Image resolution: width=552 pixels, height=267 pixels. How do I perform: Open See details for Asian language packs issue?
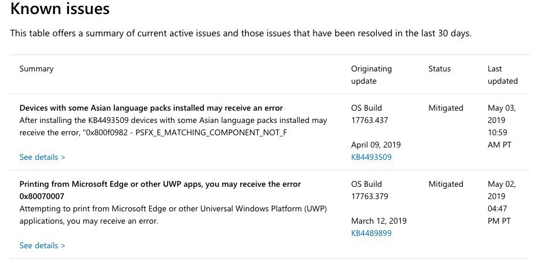(42, 157)
